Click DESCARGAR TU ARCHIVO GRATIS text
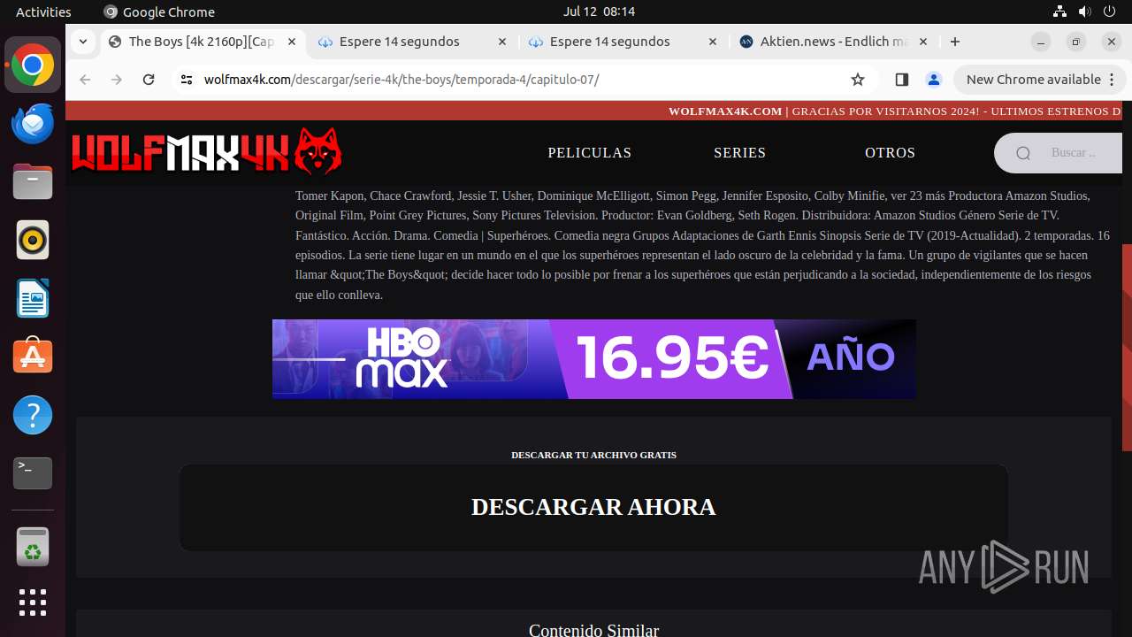The width and height of the screenshot is (1132, 637). pos(593,455)
